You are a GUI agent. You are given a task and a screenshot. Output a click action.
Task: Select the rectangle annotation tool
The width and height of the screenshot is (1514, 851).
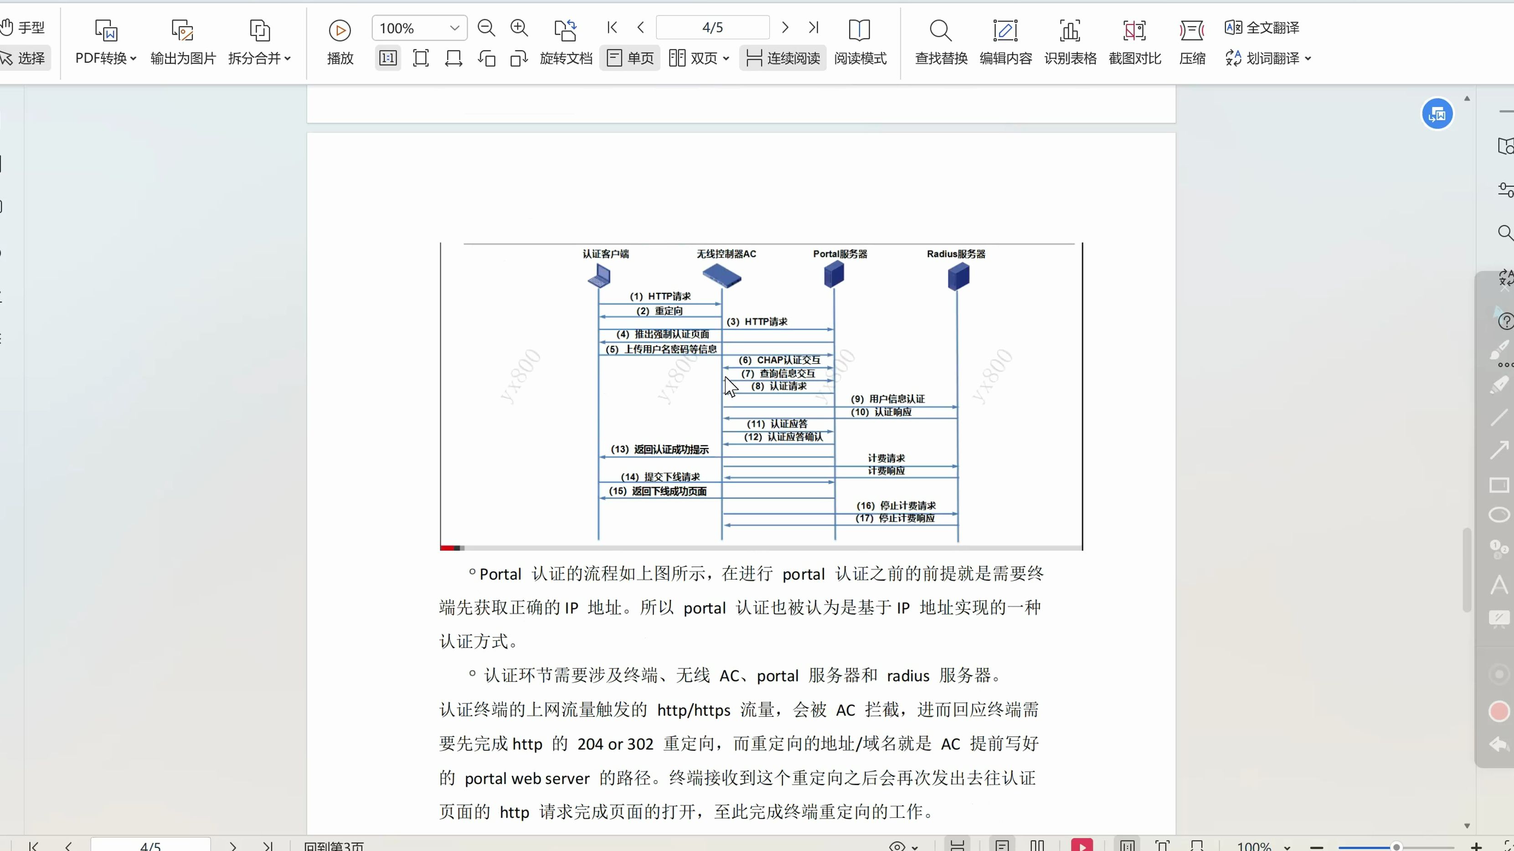(x=1500, y=485)
